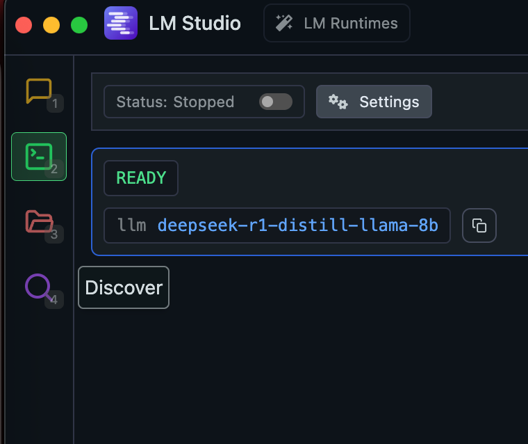Click the Status: Stopped label
This screenshot has height=444, width=528.
[x=175, y=102]
